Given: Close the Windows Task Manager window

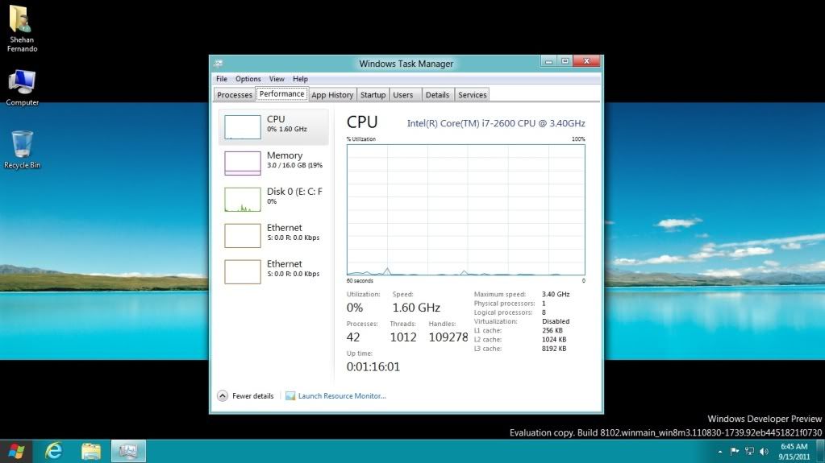Looking at the screenshot, I should click(586, 61).
